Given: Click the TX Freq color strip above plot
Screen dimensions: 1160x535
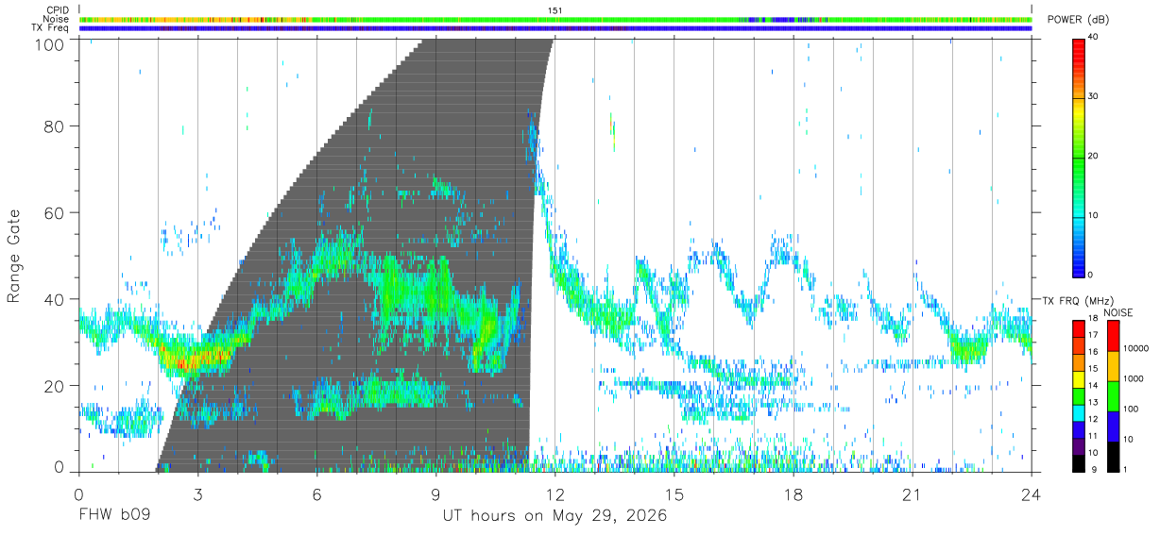Looking at the screenshot, I should 555,28.
